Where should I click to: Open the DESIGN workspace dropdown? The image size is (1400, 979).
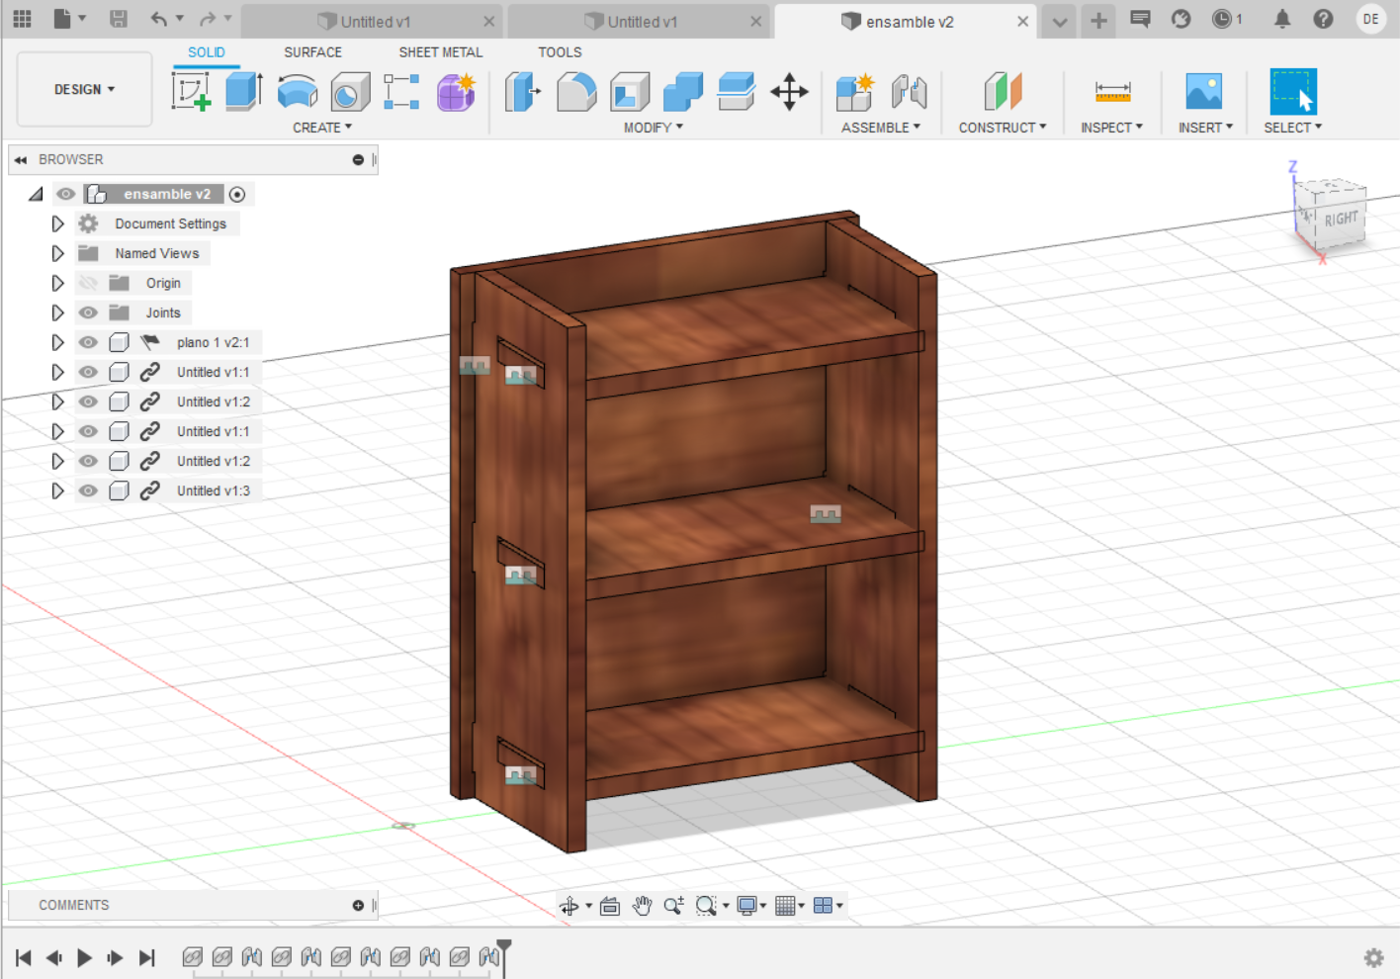[x=84, y=89]
